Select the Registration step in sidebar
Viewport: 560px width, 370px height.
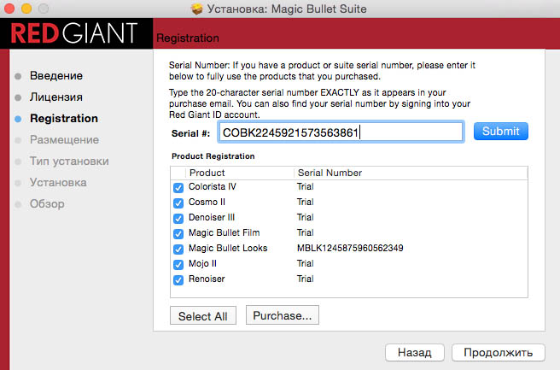click(x=64, y=118)
